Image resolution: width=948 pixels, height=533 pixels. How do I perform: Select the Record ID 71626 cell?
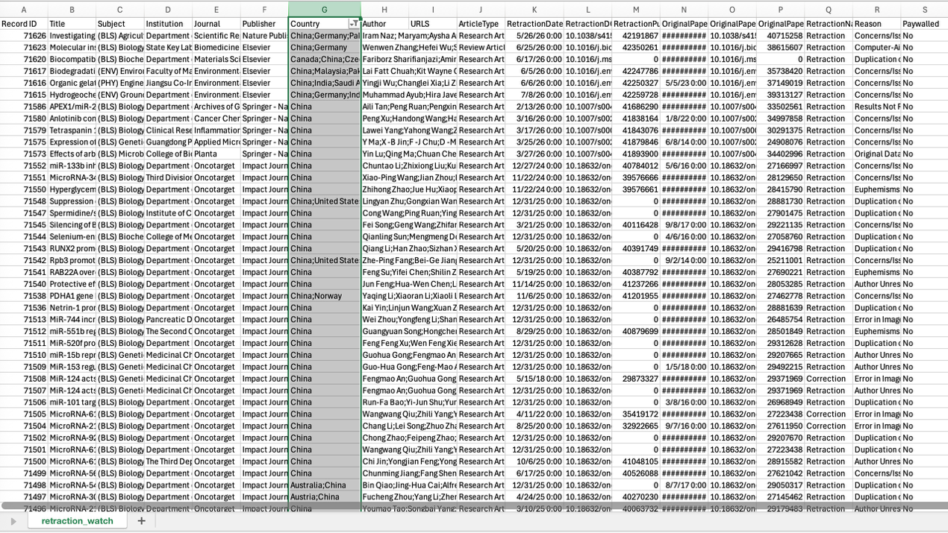[x=24, y=36]
